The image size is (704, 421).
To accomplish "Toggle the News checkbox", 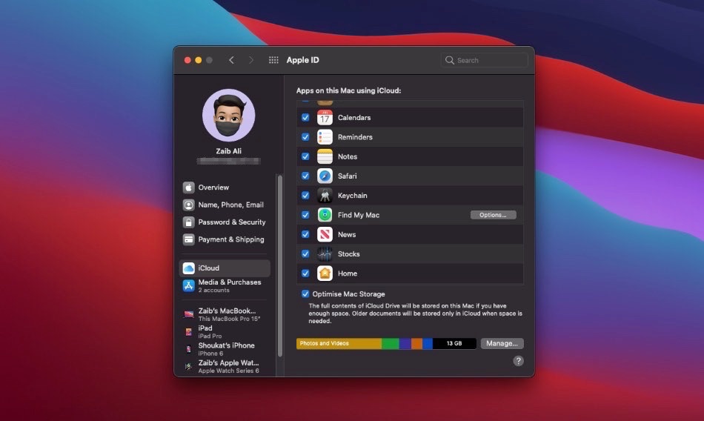I will point(305,234).
